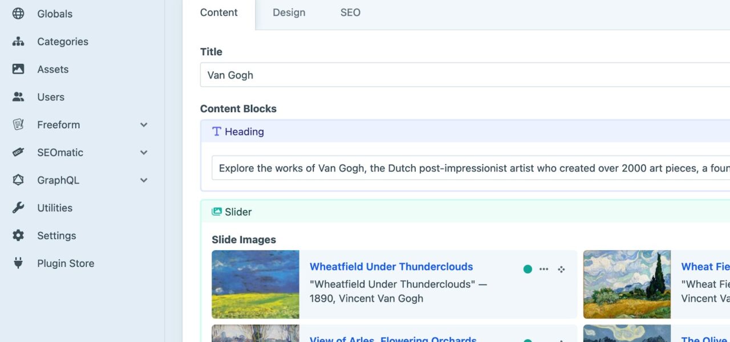
Task: Expand the GraphQL submenu chevron
Action: click(x=144, y=180)
